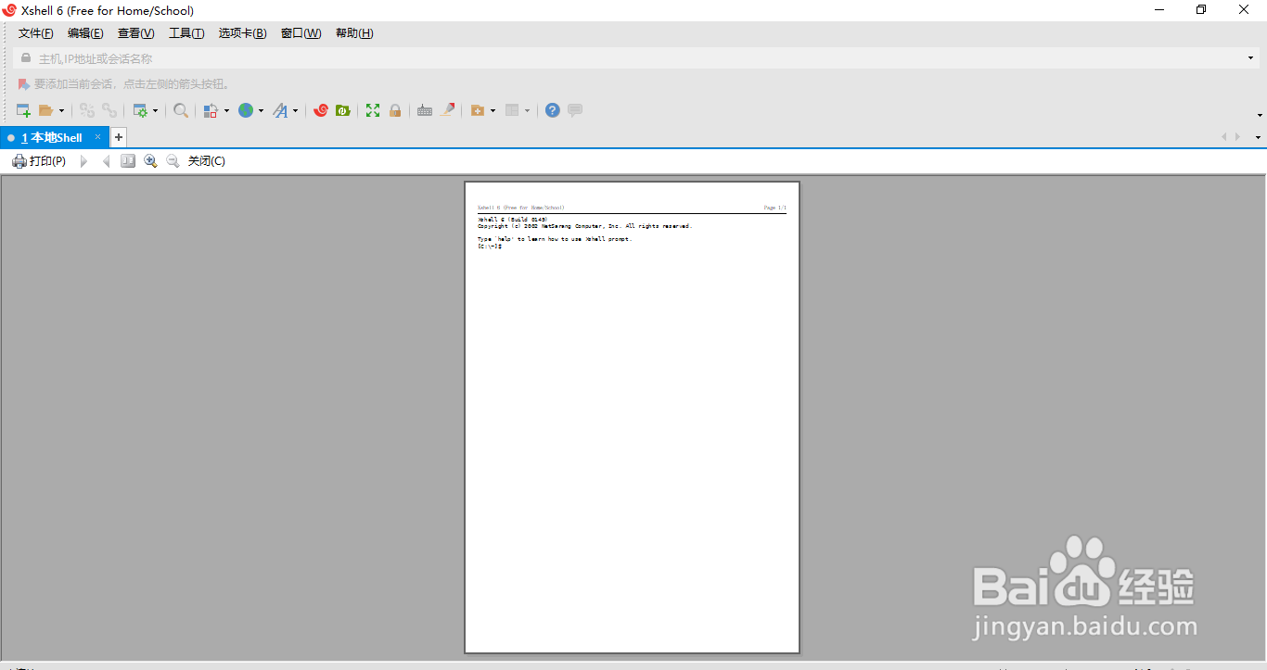1267x670 pixels.
Task: Open the 选项卡(B) menu
Action: (243, 33)
